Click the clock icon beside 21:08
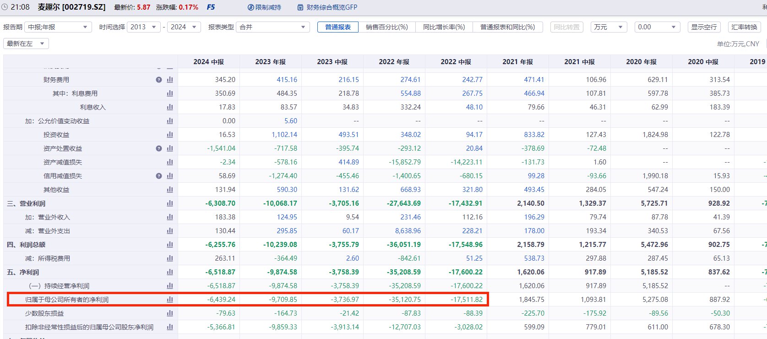The image size is (767, 339). (x=5, y=7)
